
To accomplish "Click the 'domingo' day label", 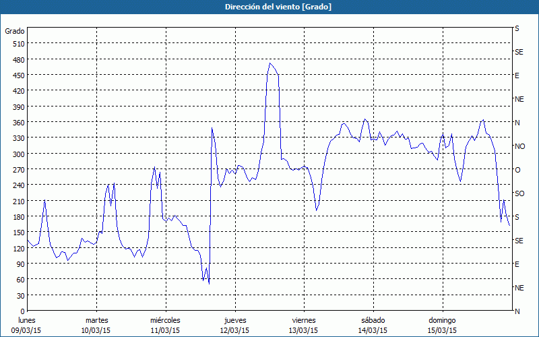I will click(442, 320).
